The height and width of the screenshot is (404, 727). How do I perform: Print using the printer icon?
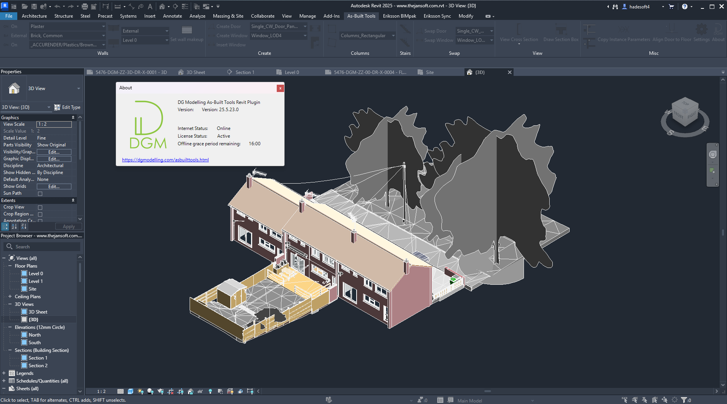[x=85, y=7]
